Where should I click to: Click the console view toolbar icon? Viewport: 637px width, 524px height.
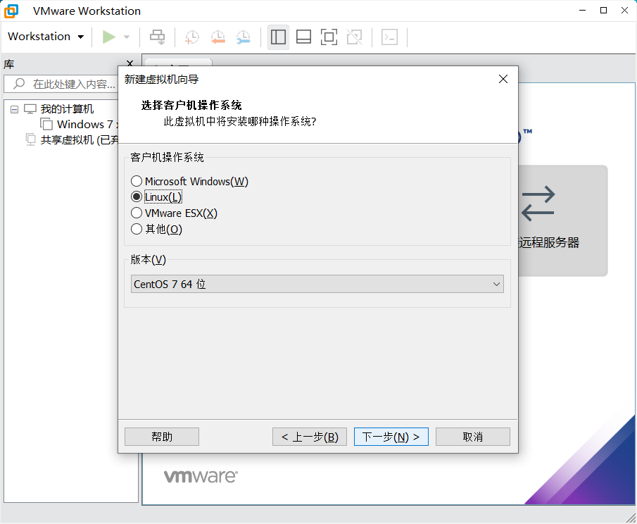(390, 37)
